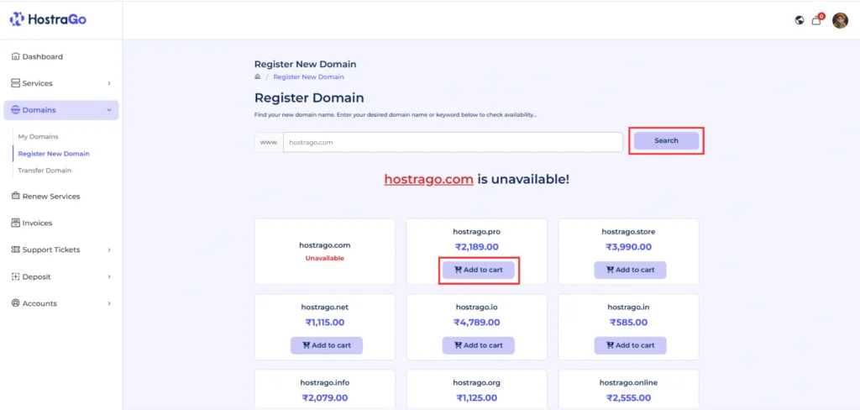Click the Support Tickets icon
The image size is (860, 410).
click(x=15, y=250)
